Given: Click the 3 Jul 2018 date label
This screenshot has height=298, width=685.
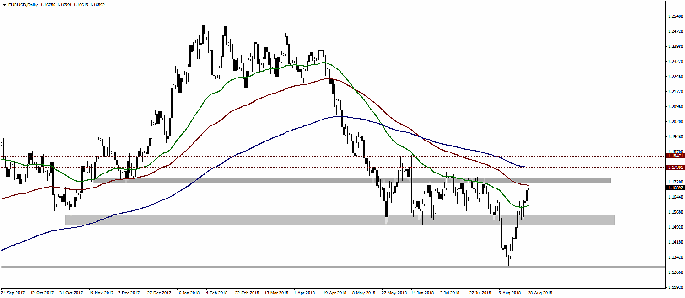Looking at the screenshot, I should (451, 293).
